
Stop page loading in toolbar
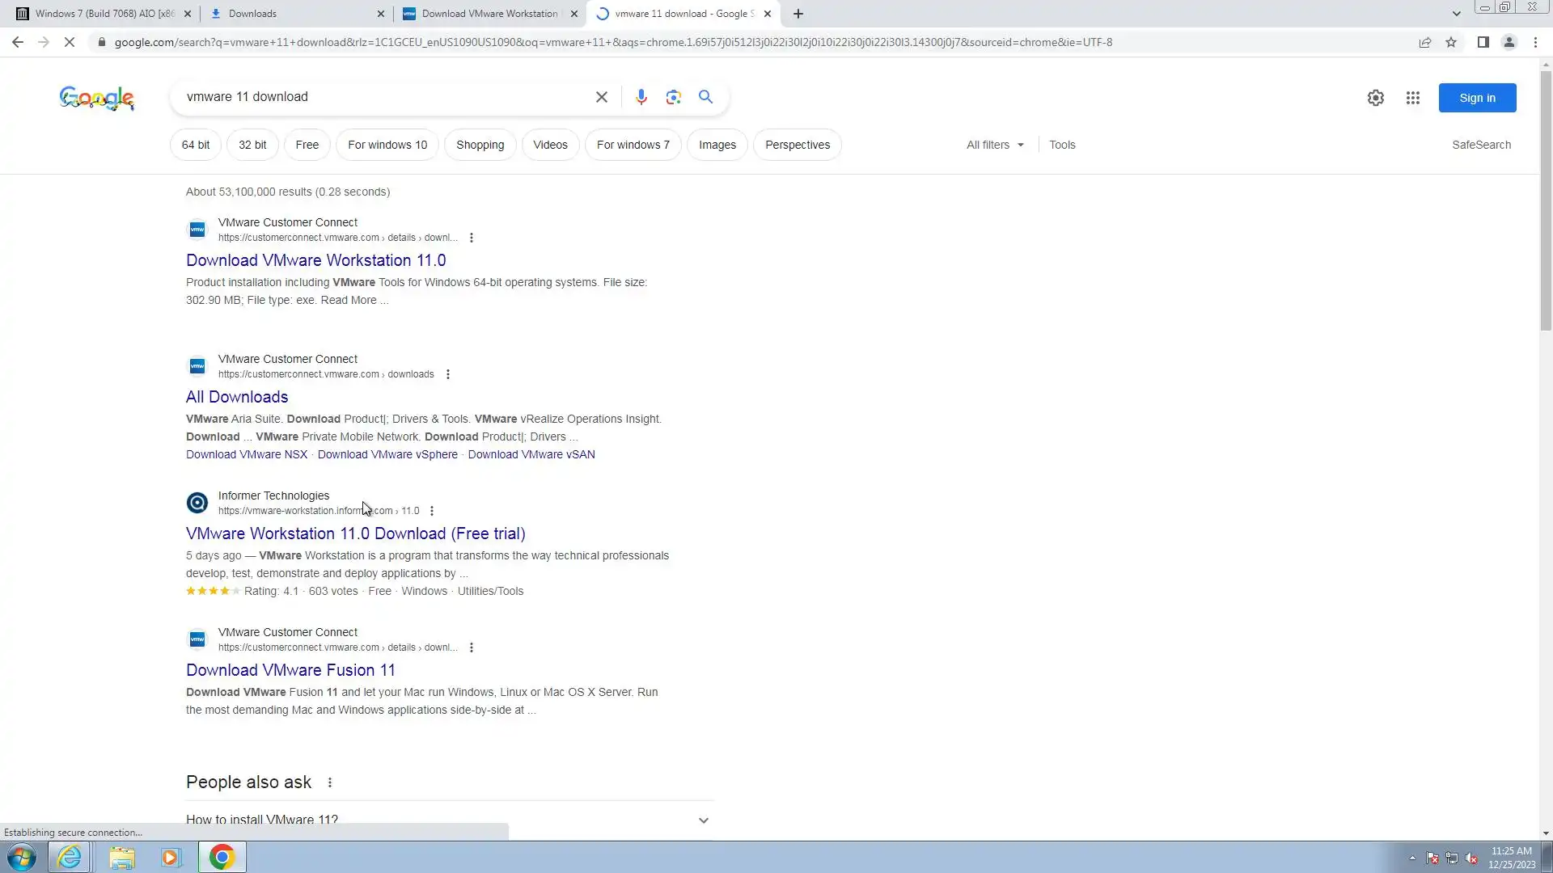pos(70,42)
